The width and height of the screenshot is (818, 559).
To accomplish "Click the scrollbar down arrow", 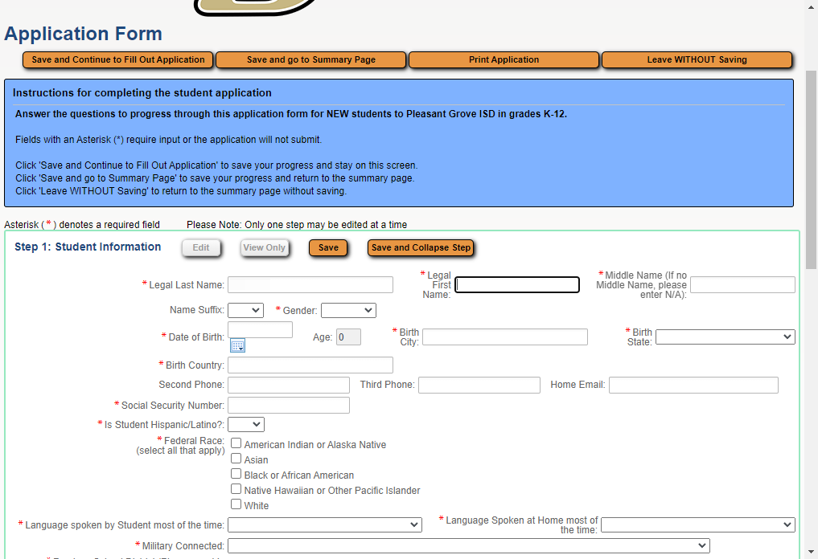I will pos(811,553).
